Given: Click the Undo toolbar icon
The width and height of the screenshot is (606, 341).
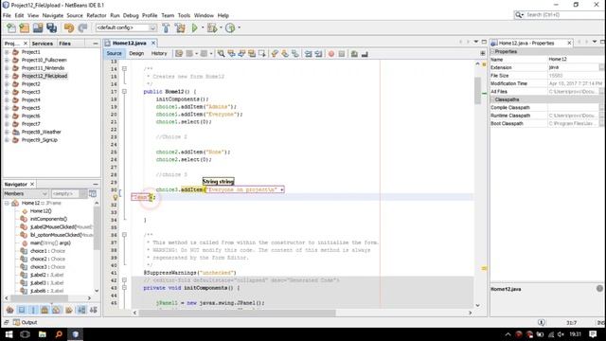Looking at the screenshot, I should pyautogui.click(x=69, y=27).
